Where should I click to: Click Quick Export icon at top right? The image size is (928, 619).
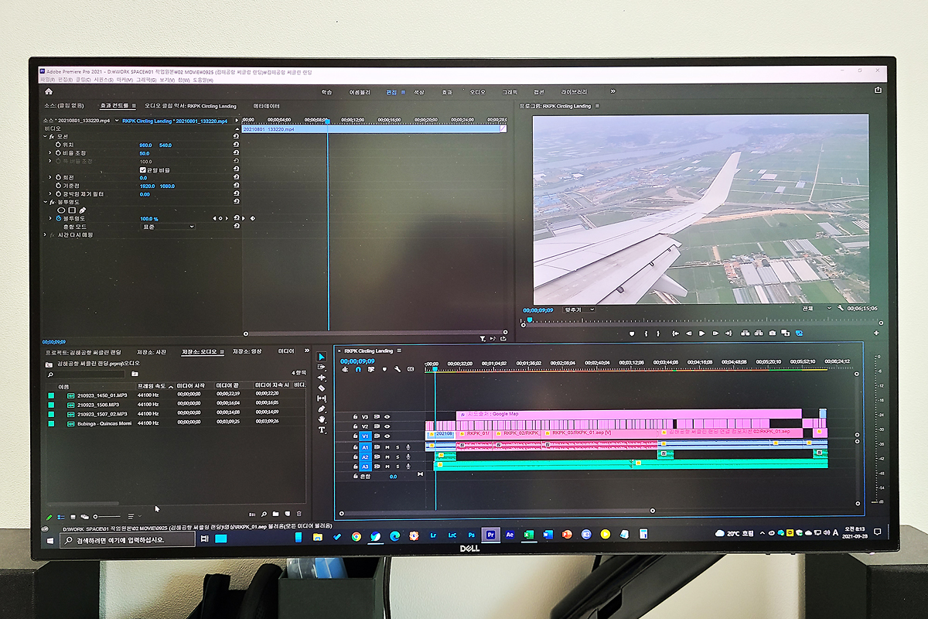click(x=879, y=91)
